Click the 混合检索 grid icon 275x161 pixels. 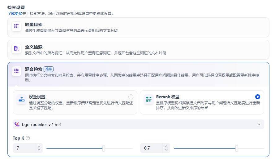[x=16, y=71]
